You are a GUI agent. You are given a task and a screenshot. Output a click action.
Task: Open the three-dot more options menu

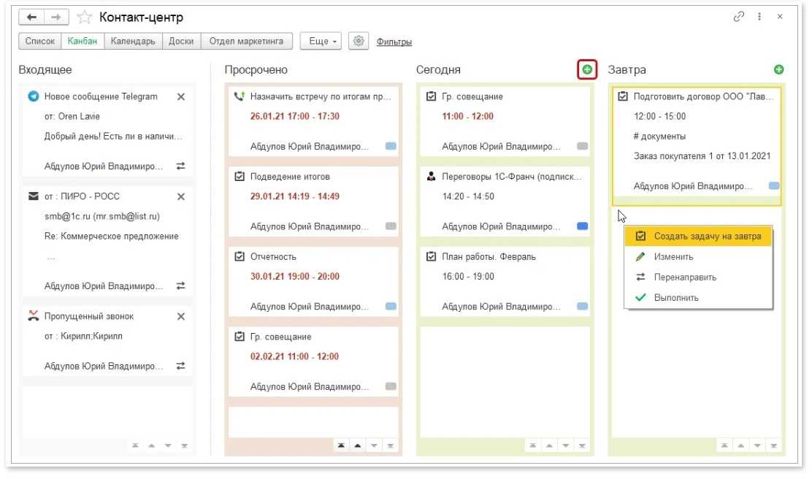point(759,16)
